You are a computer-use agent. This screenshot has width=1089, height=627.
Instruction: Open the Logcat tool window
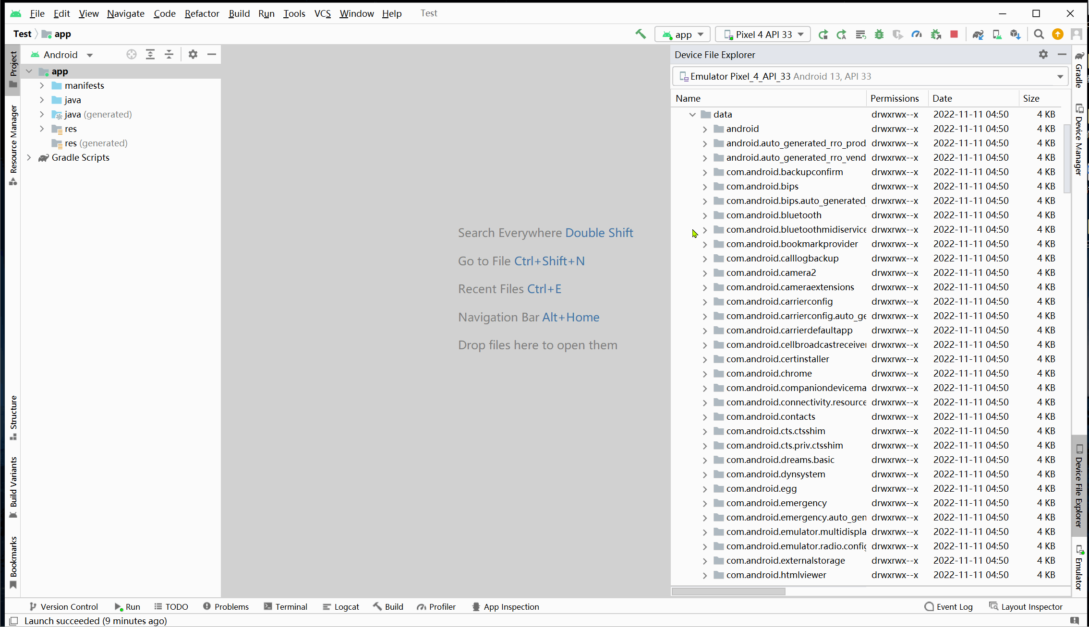tap(341, 607)
